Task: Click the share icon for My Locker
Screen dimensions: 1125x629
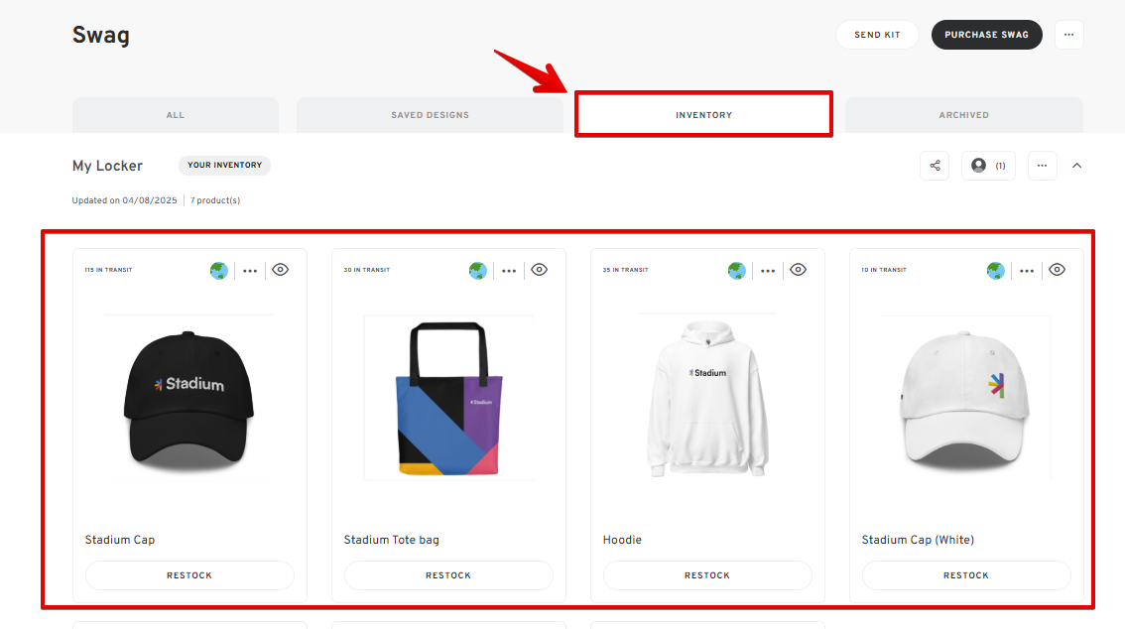Action: [x=935, y=166]
